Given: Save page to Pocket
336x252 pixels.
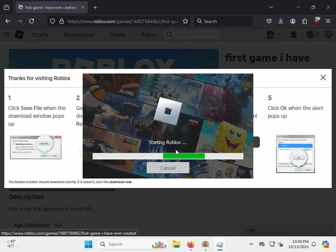Looking at the screenshot, I should 269,21.
